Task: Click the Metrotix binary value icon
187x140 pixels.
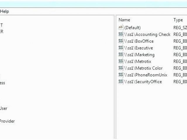Action: point(121,61)
